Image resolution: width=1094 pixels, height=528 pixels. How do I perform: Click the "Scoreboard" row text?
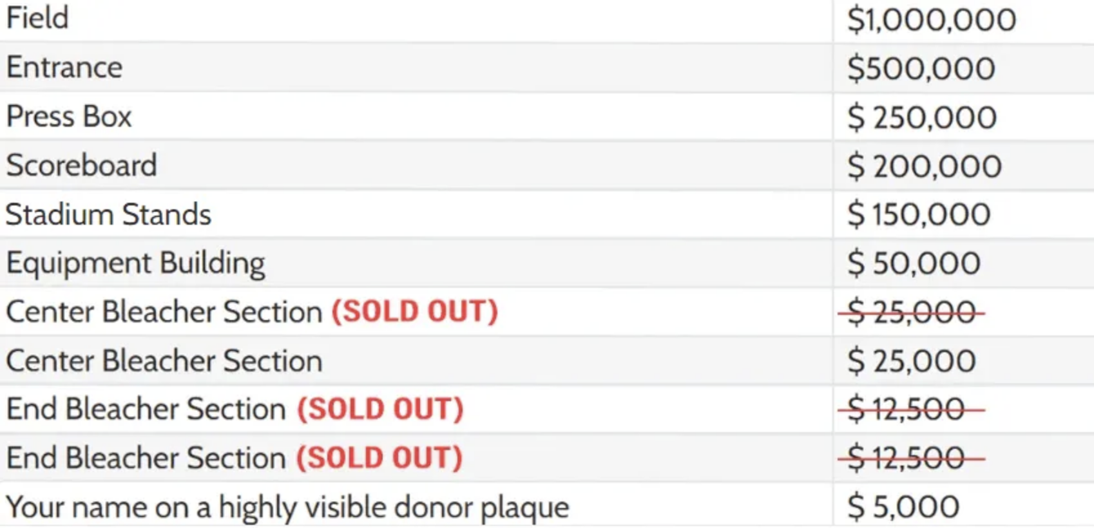click(82, 165)
